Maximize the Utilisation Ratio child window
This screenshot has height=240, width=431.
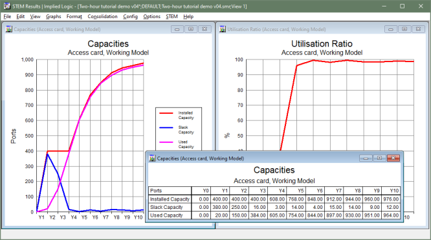[404, 29]
